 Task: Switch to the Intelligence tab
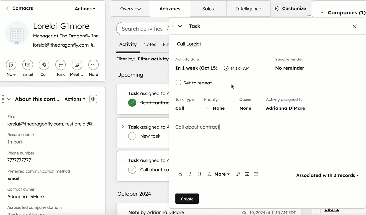[x=248, y=9]
